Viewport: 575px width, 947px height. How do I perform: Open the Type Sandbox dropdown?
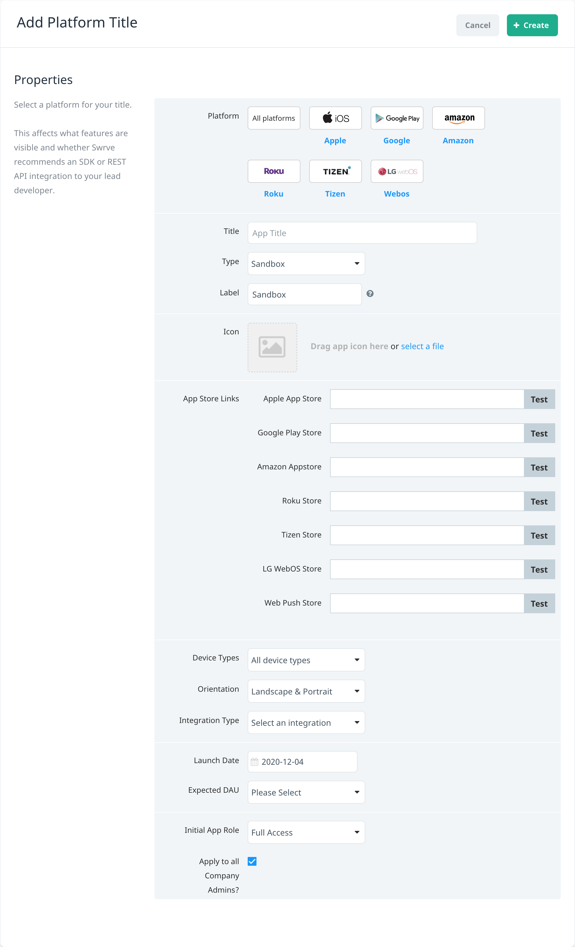(306, 264)
